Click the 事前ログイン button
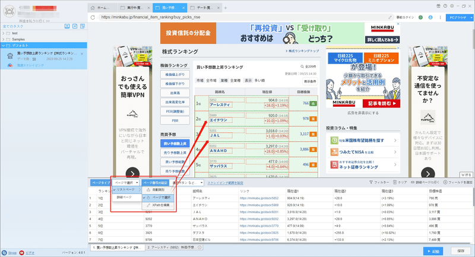Image resolution: width=475 pixels, height=257 pixels. pyautogui.click(x=405, y=18)
